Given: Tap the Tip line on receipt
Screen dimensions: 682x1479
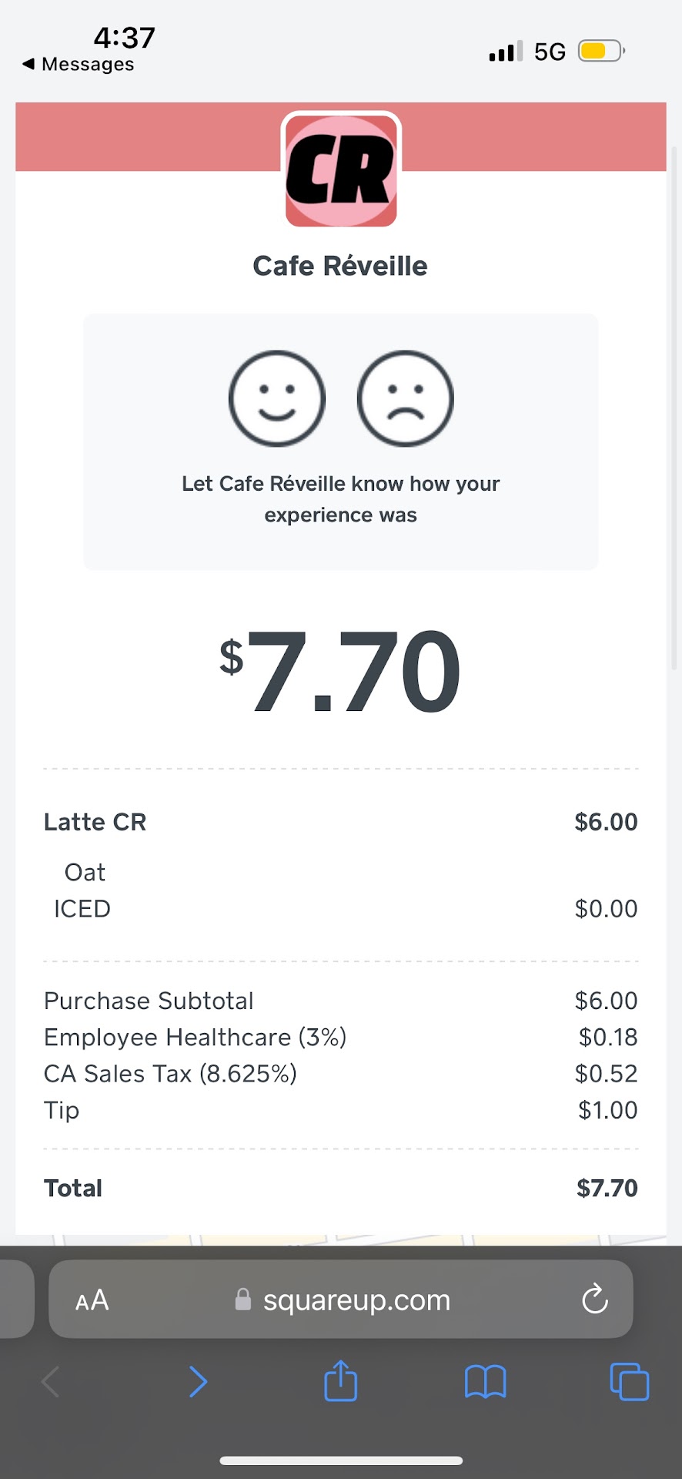Looking at the screenshot, I should click(62, 1110).
